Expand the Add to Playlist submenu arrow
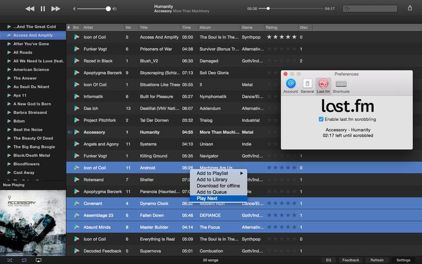Viewport: 422px width, 264px height. (x=242, y=173)
